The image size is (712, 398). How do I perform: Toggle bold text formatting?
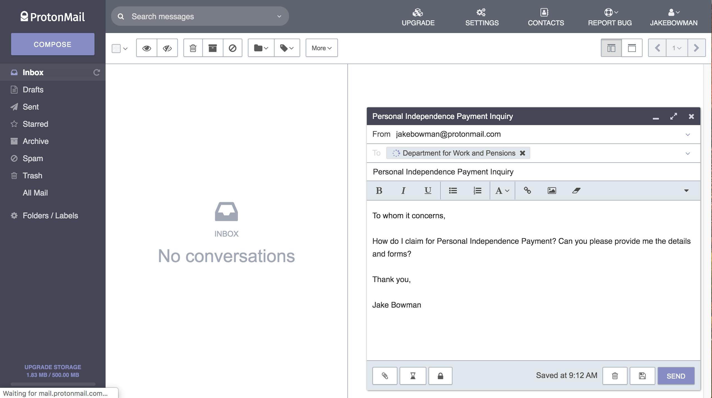coord(379,190)
